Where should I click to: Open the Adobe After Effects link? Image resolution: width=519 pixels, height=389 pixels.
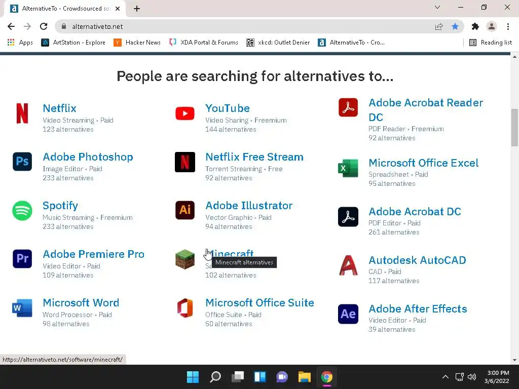(418, 308)
